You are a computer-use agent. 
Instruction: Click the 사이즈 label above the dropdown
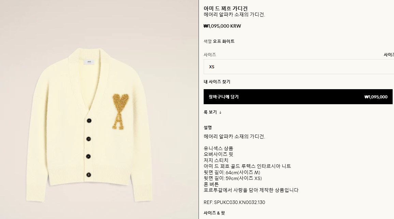click(210, 55)
